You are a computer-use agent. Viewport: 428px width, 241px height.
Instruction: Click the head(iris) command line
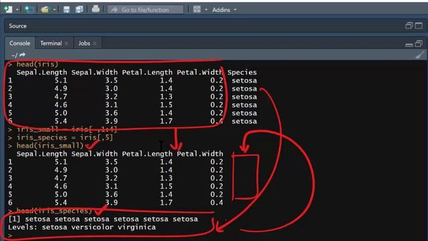pos(33,64)
